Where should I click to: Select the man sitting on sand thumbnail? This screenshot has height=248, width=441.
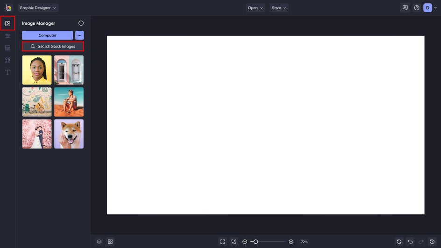pos(69,102)
